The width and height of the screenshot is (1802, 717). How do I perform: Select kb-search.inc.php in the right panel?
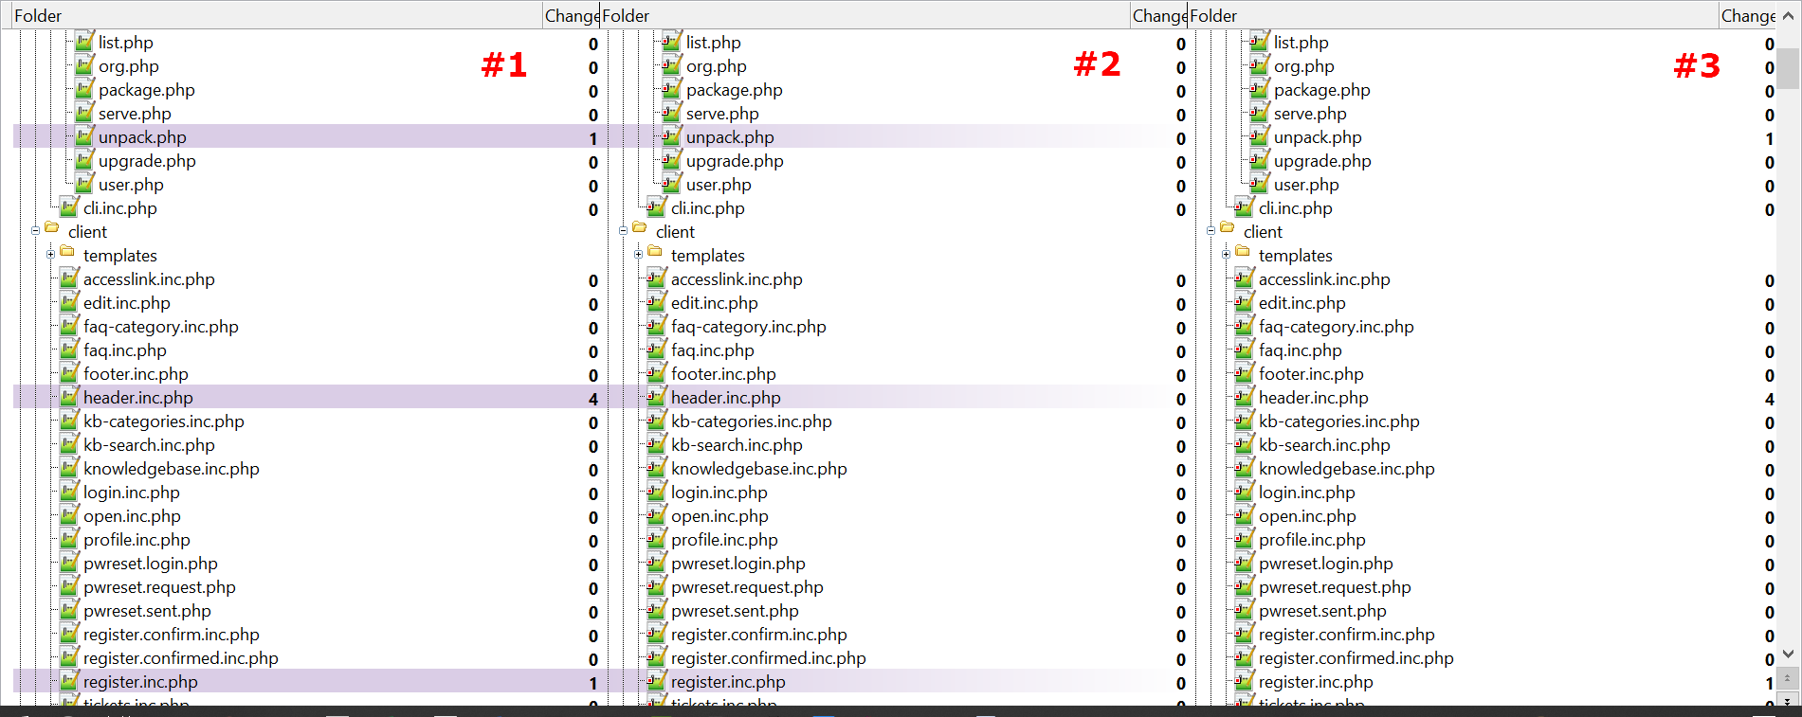1324,445
